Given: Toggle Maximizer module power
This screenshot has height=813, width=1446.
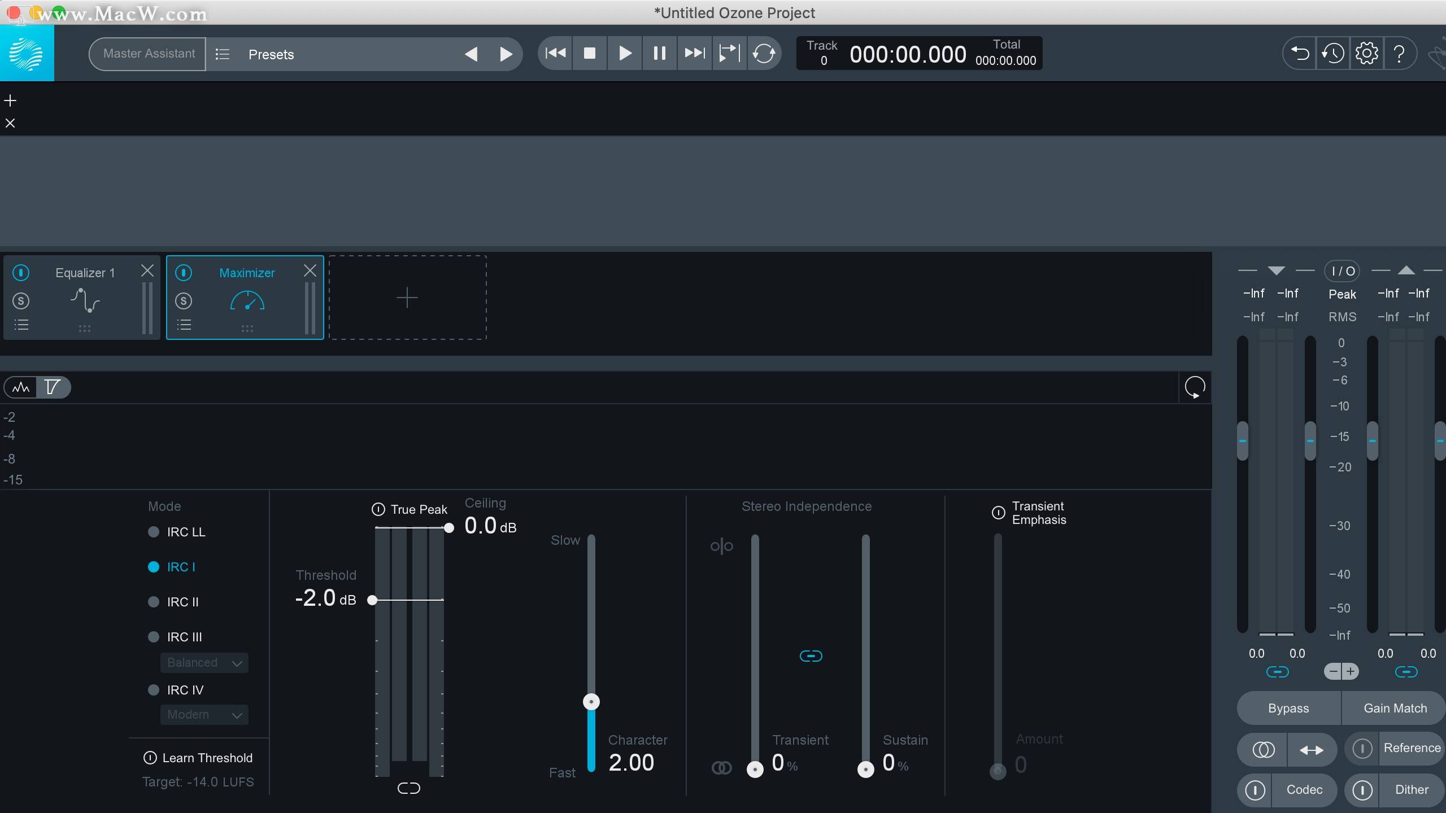Looking at the screenshot, I should click(x=184, y=273).
